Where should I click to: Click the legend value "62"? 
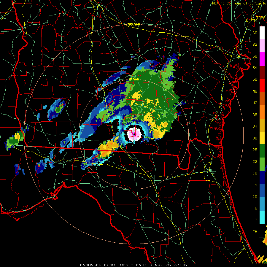tap(255, 44)
